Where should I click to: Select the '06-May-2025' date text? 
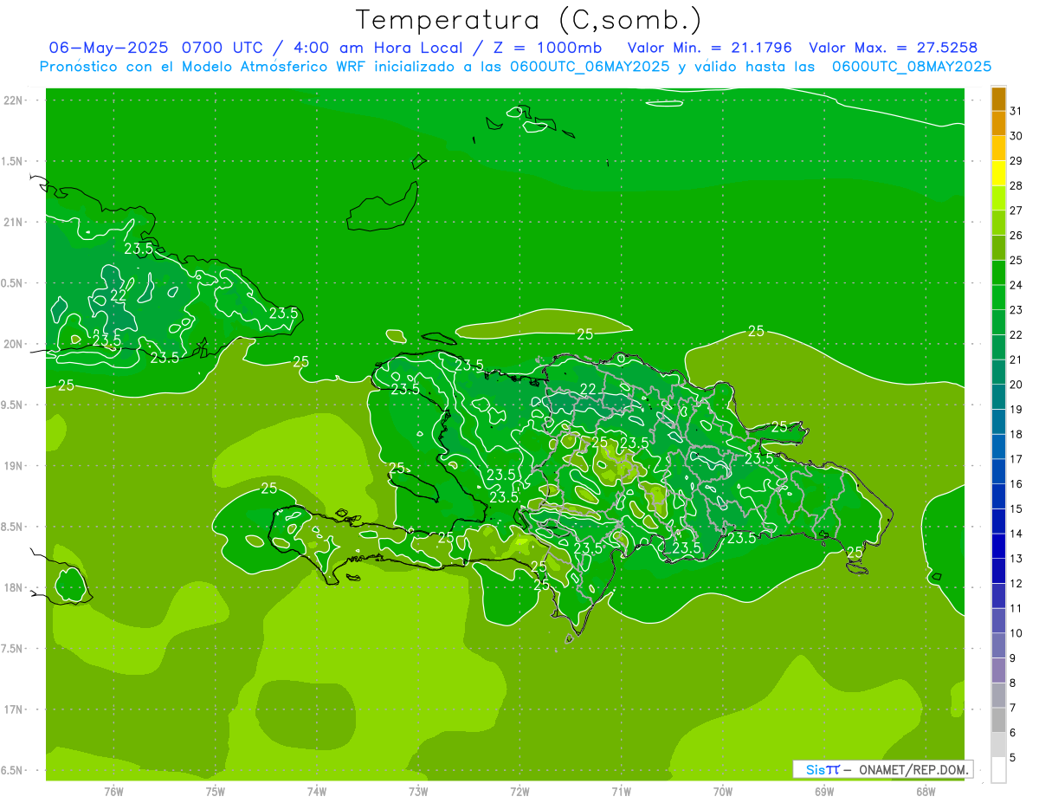(109, 48)
